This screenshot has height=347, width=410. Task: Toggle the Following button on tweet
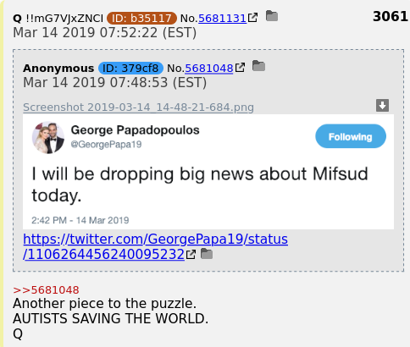(x=351, y=136)
